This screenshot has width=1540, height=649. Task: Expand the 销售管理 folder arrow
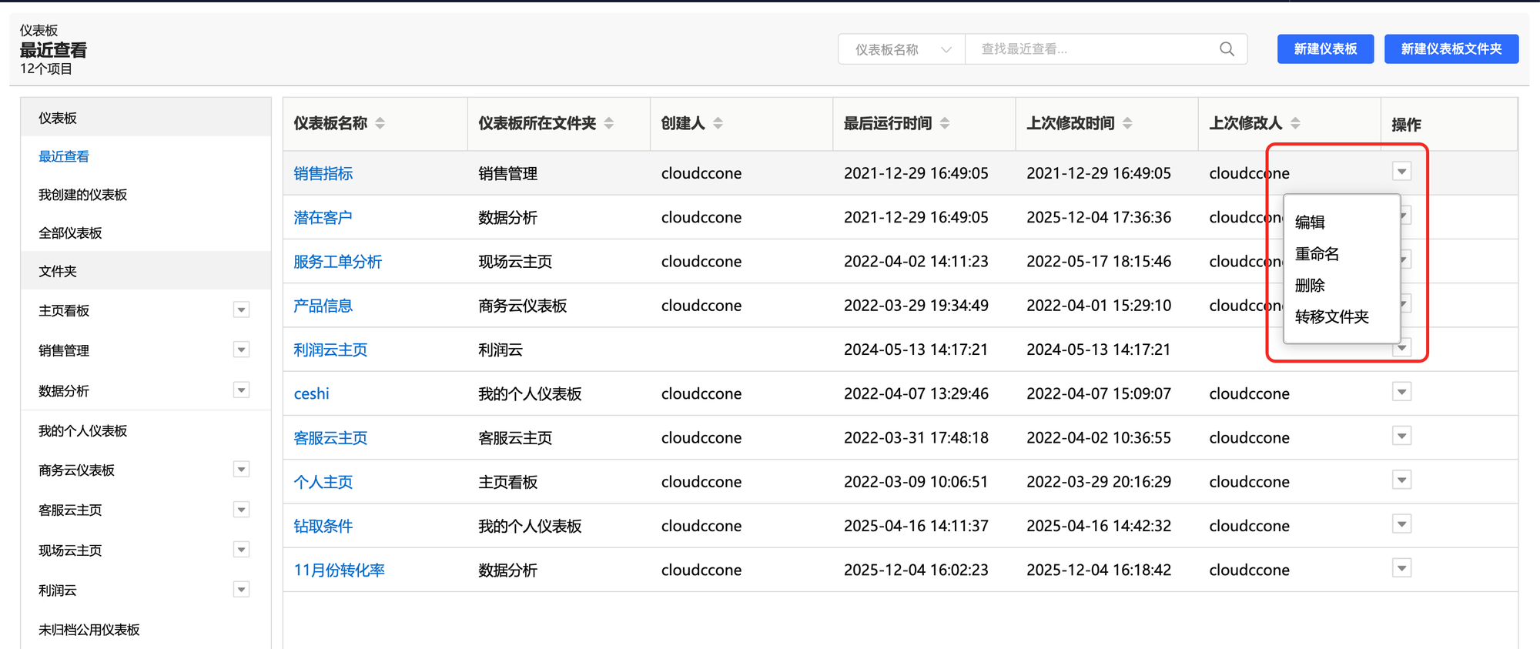(241, 350)
